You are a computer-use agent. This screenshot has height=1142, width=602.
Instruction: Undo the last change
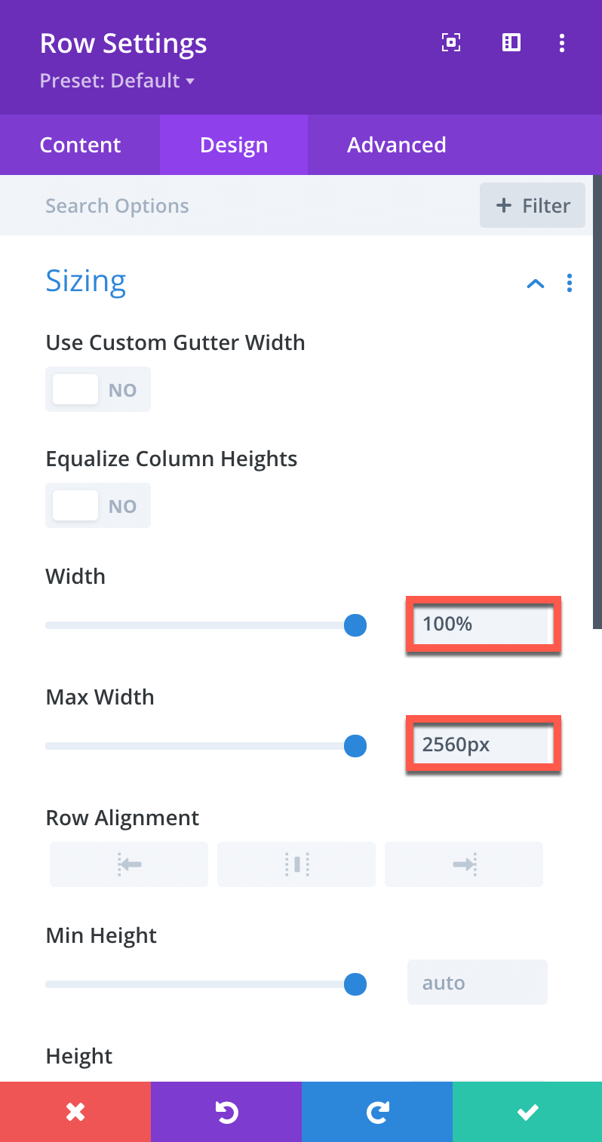click(226, 1112)
